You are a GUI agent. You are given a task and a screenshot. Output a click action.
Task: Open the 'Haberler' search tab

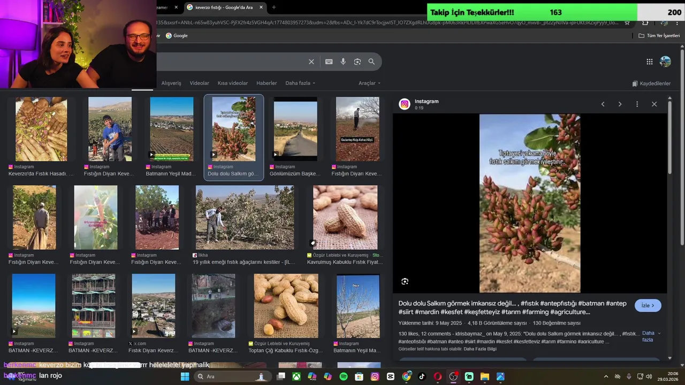pyautogui.click(x=267, y=83)
